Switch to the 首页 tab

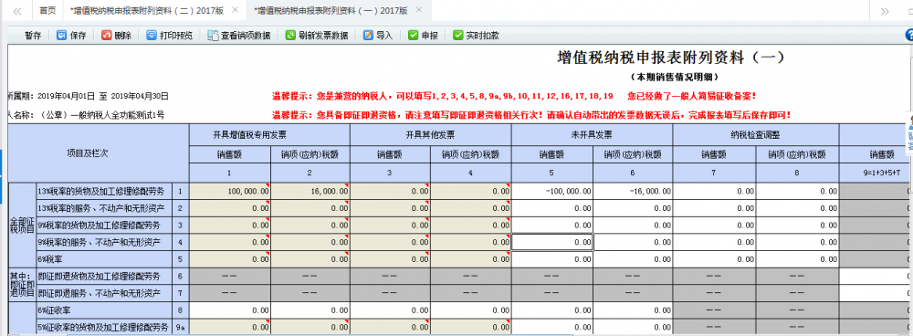click(47, 11)
